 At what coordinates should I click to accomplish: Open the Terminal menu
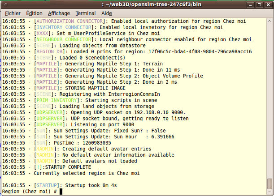coord(85,13)
